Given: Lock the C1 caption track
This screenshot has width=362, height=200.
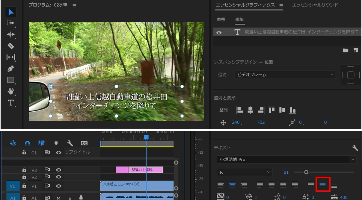Looking at the screenshot, I should coord(24,152).
